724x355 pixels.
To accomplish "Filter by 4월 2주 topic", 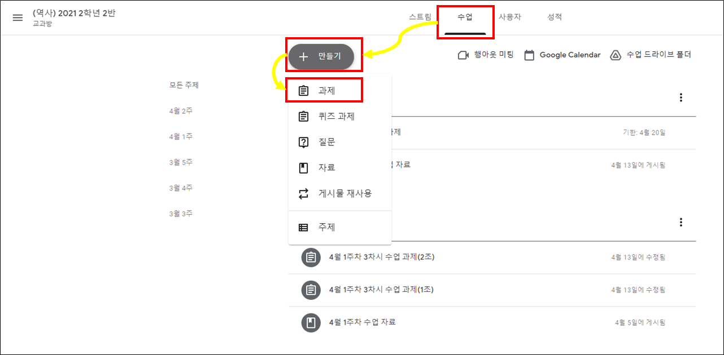I will [181, 111].
